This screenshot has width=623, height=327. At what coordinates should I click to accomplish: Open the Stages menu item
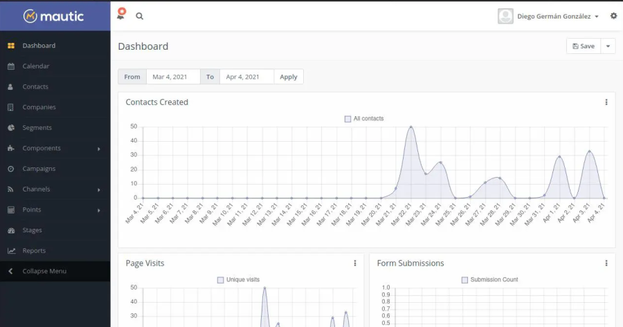[x=55, y=230]
